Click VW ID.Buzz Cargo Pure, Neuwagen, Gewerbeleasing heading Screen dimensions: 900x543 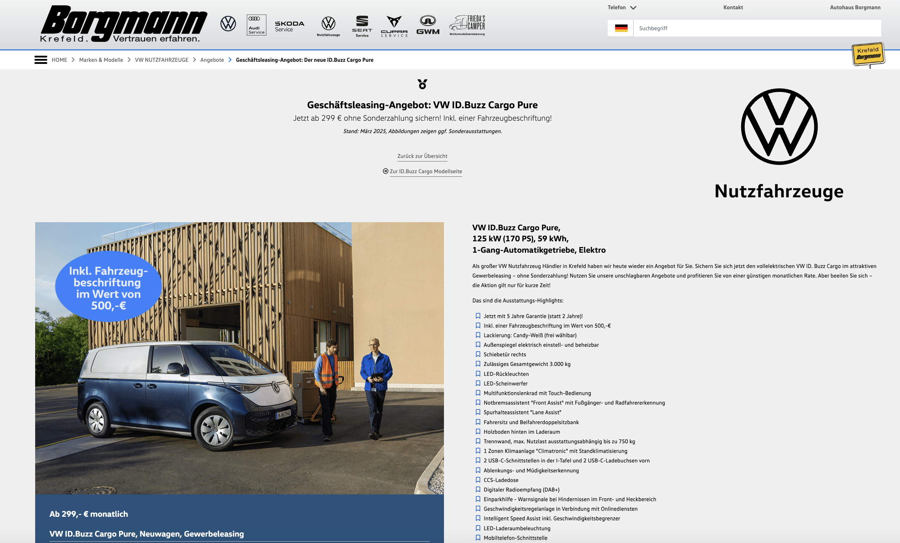tap(146, 534)
